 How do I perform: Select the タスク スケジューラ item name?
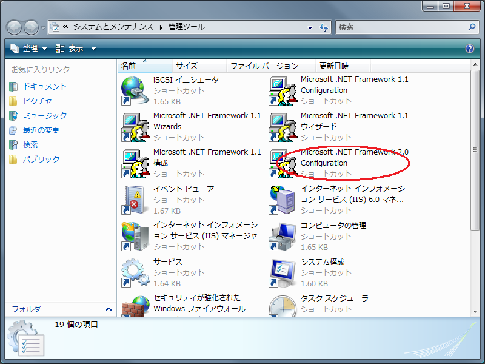coord(335,298)
